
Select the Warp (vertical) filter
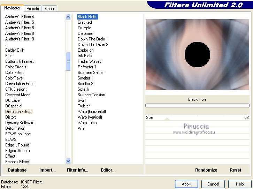pyautogui.click(x=90, y=117)
